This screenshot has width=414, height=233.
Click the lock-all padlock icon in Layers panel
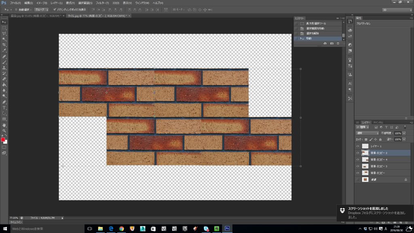point(380,139)
